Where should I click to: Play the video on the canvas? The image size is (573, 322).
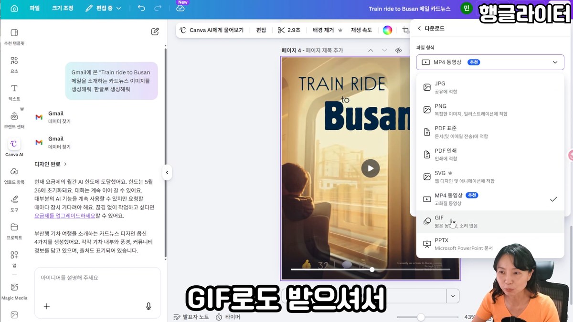click(x=370, y=168)
